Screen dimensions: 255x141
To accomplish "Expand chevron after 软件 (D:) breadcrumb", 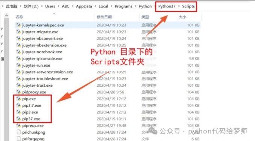I will 42,6.
